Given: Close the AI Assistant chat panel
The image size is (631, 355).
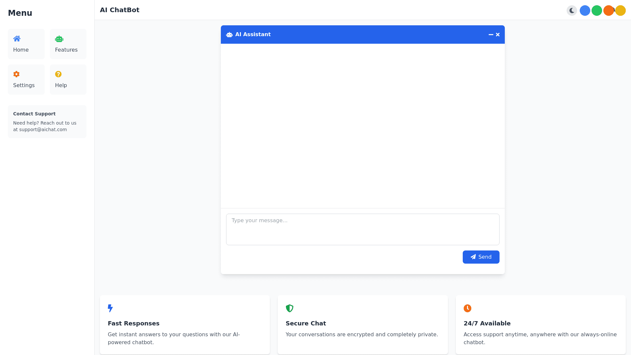Looking at the screenshot, I should 498,35.
